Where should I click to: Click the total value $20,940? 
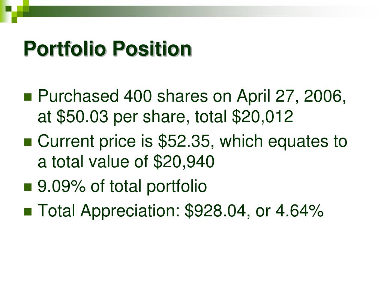(184, 162)
